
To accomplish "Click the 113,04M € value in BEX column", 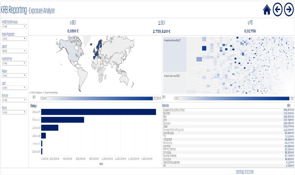I will [x=289, y=130].
